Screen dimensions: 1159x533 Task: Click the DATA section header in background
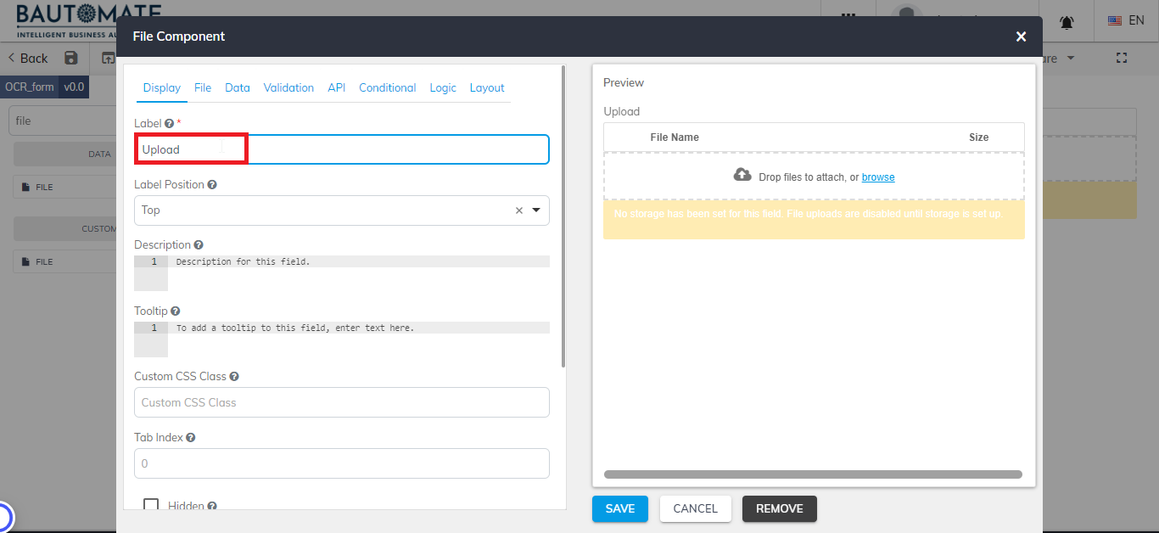(x=65, y=154)
